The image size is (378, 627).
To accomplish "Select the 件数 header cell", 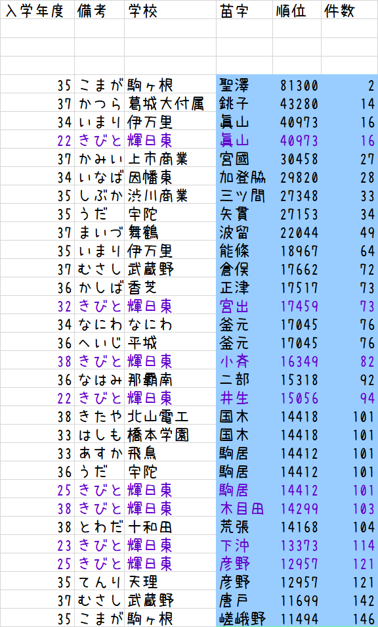I will [x=350, y=10].
